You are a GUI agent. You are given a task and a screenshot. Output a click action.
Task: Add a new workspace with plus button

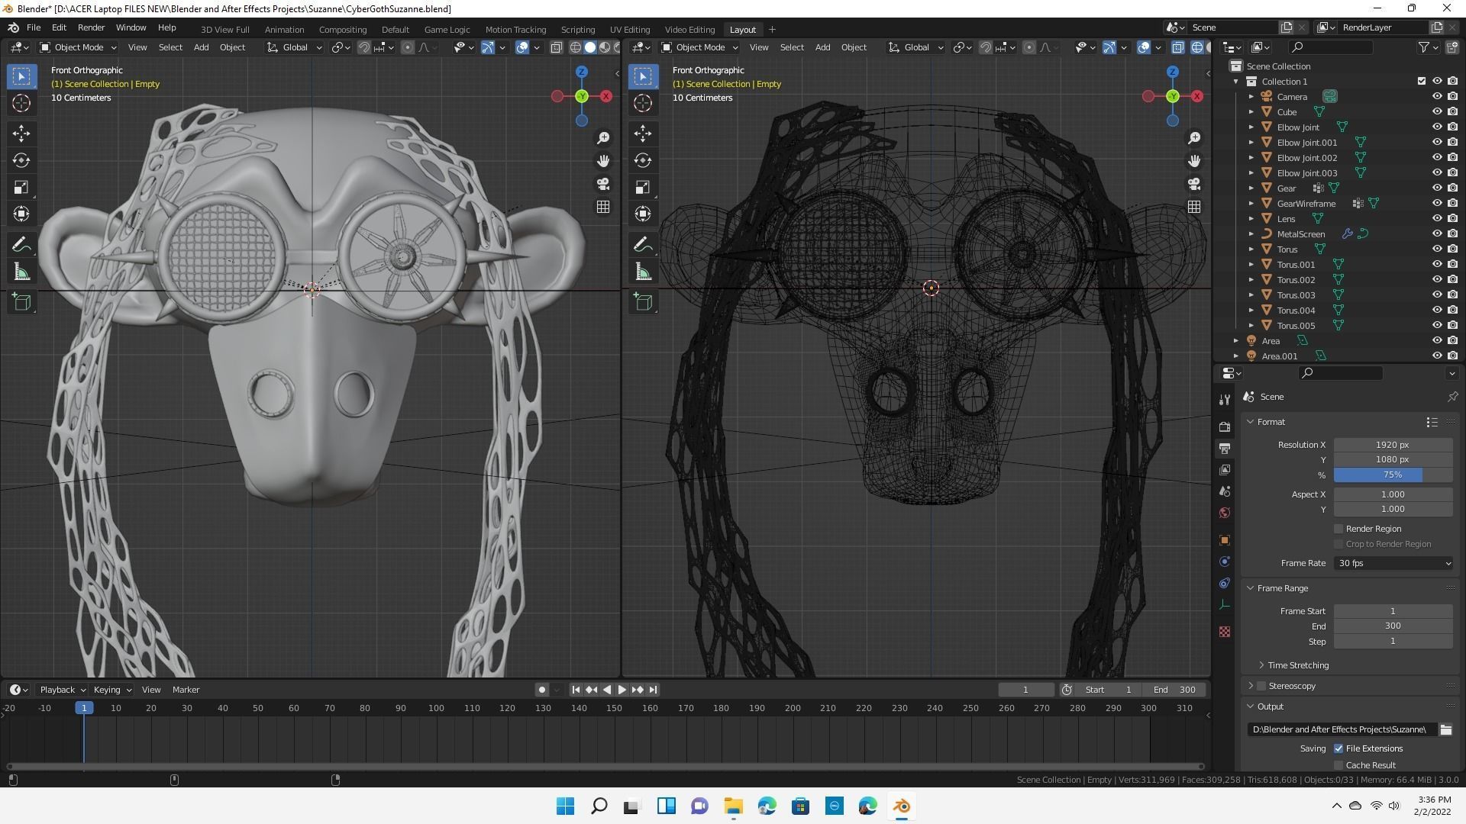click(x=772, y=29)
